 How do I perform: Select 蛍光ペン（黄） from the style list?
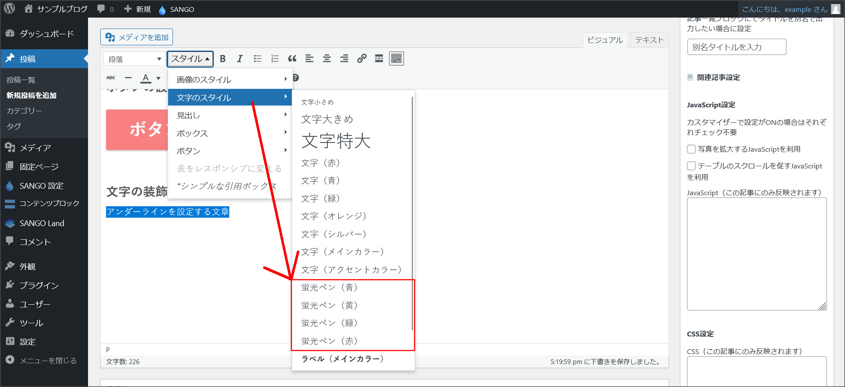[x=329, y=305]
